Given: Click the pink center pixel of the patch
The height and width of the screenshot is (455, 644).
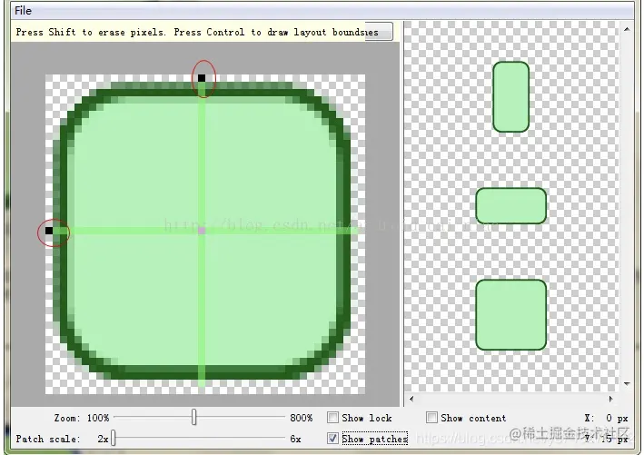Looking at the screenshot, I should point(202,231).
